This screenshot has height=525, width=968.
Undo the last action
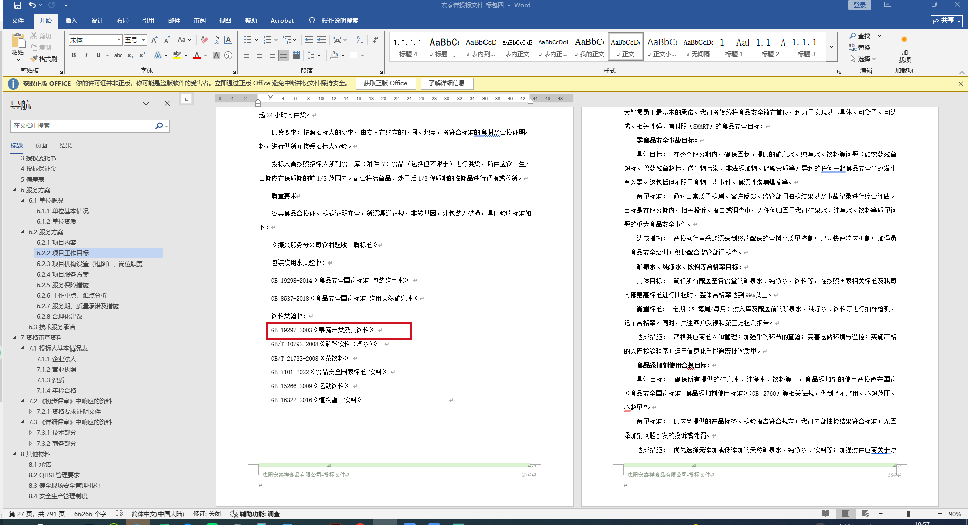point(32,5)
